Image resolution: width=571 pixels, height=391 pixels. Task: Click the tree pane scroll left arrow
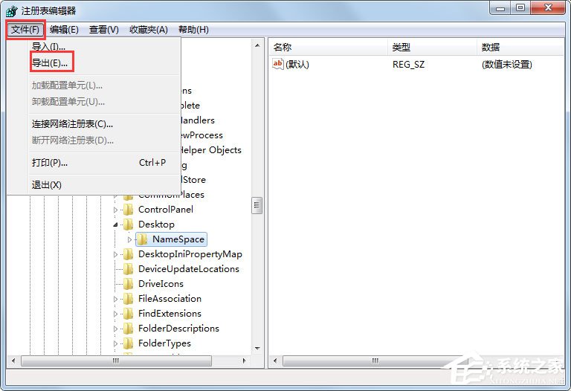(x=13, y=361)
